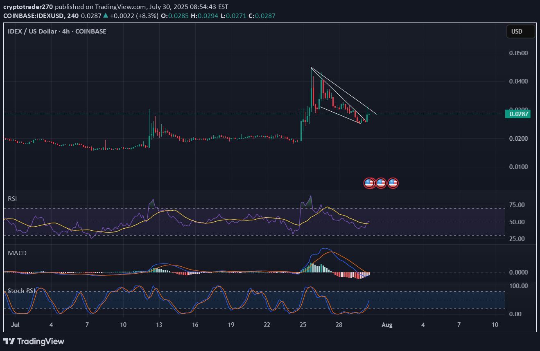Click the TradingView logo
The height and width of the screenshot is (351, 540).
(x=34, y=341)
